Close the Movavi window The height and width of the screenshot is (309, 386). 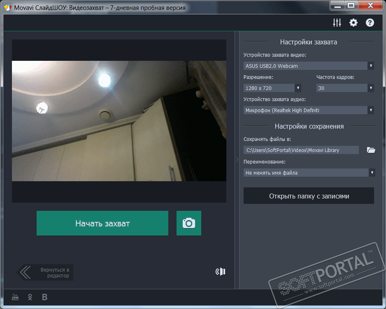pyautogui.click(x=370, y=6)
